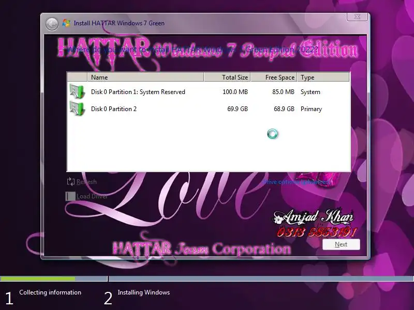Click '100.0 MB' total size cell

[x=235, y=92]
